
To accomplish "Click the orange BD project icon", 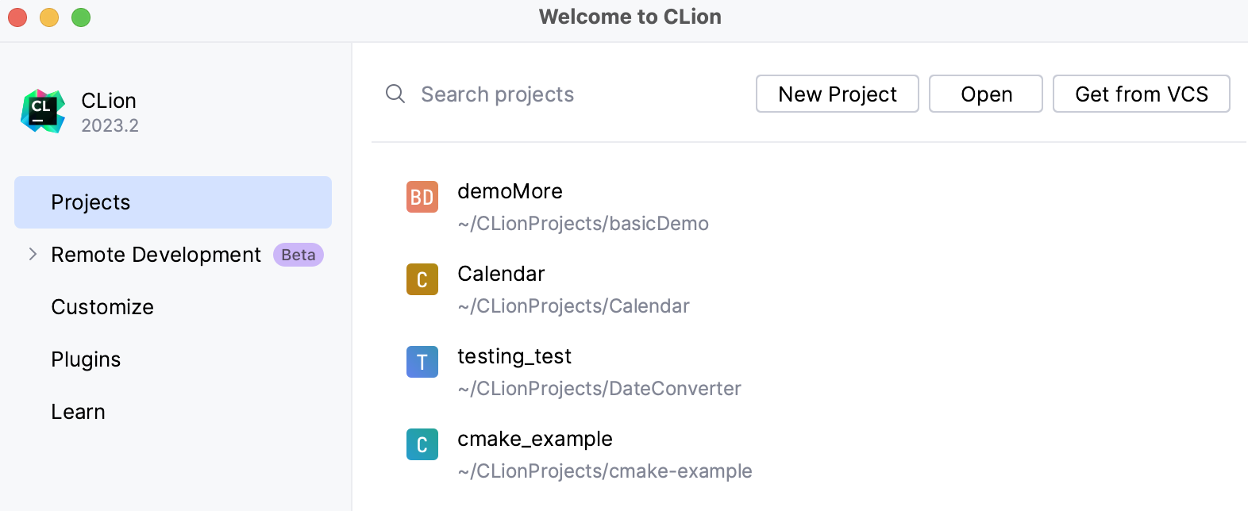I will [x=422, y=197].
